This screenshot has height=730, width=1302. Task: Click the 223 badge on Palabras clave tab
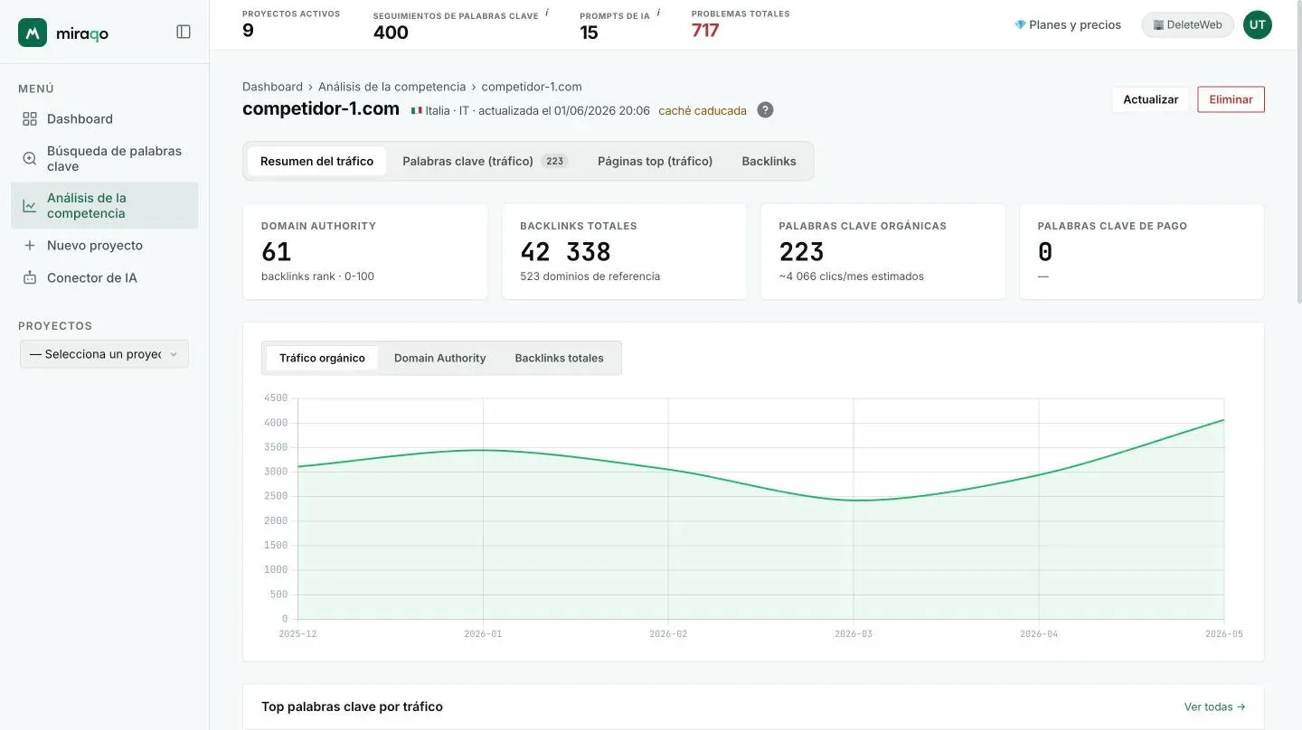(554, 161)
